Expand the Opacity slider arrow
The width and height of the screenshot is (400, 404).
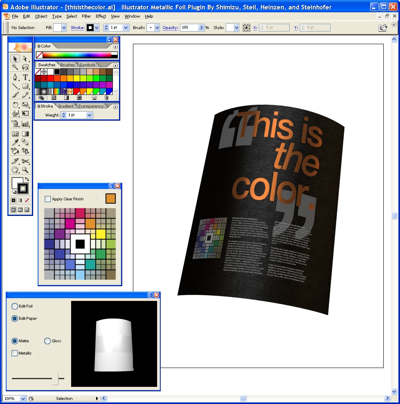pos(201,27)
